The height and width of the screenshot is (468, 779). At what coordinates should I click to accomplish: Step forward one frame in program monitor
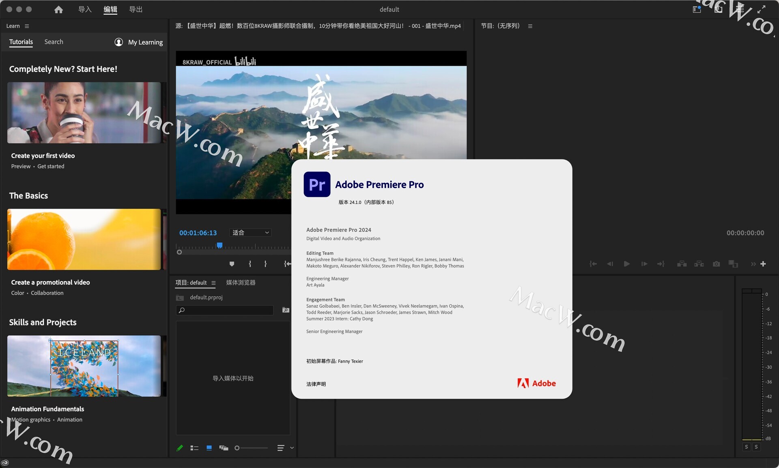(644, 264)
